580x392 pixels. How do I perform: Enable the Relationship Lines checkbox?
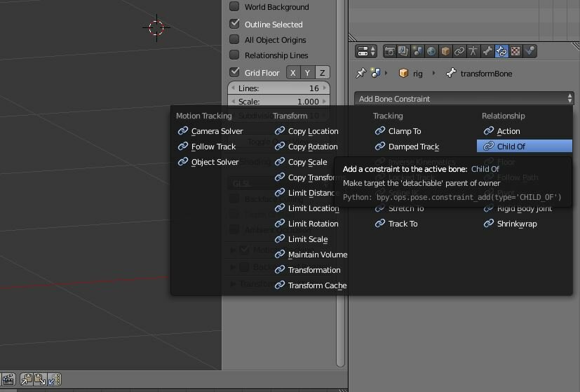[x=234, y=55]
